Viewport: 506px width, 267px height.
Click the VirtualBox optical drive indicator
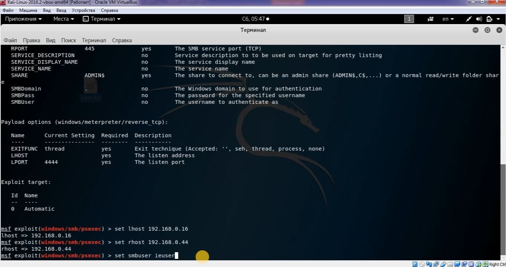(x=422, y=264)
